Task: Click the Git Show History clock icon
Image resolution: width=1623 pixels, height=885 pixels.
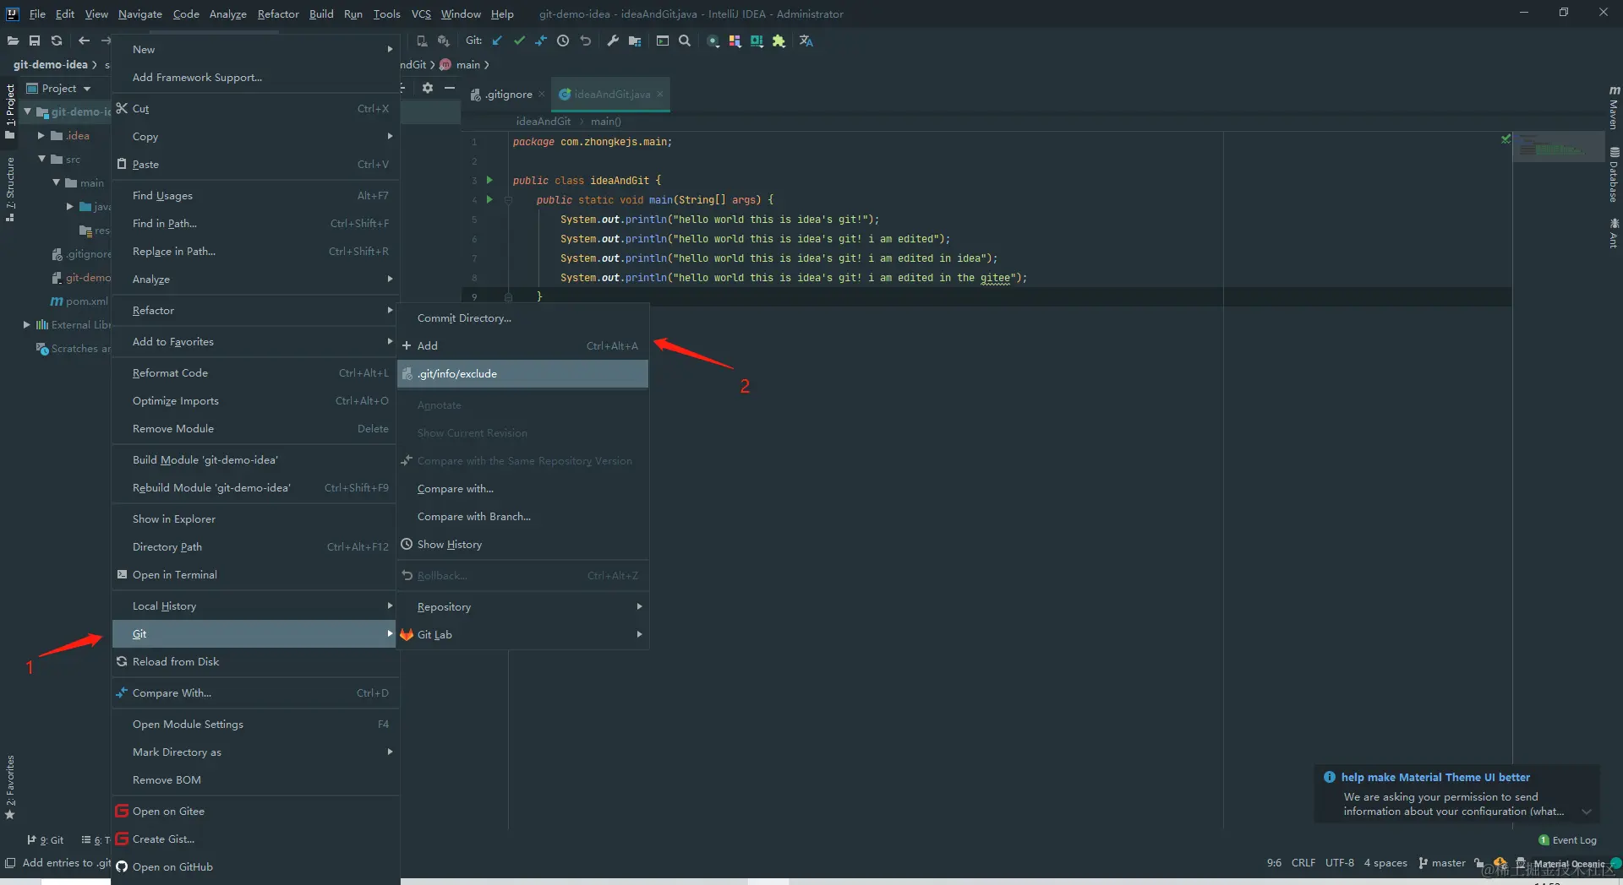Action: [563, 41]
